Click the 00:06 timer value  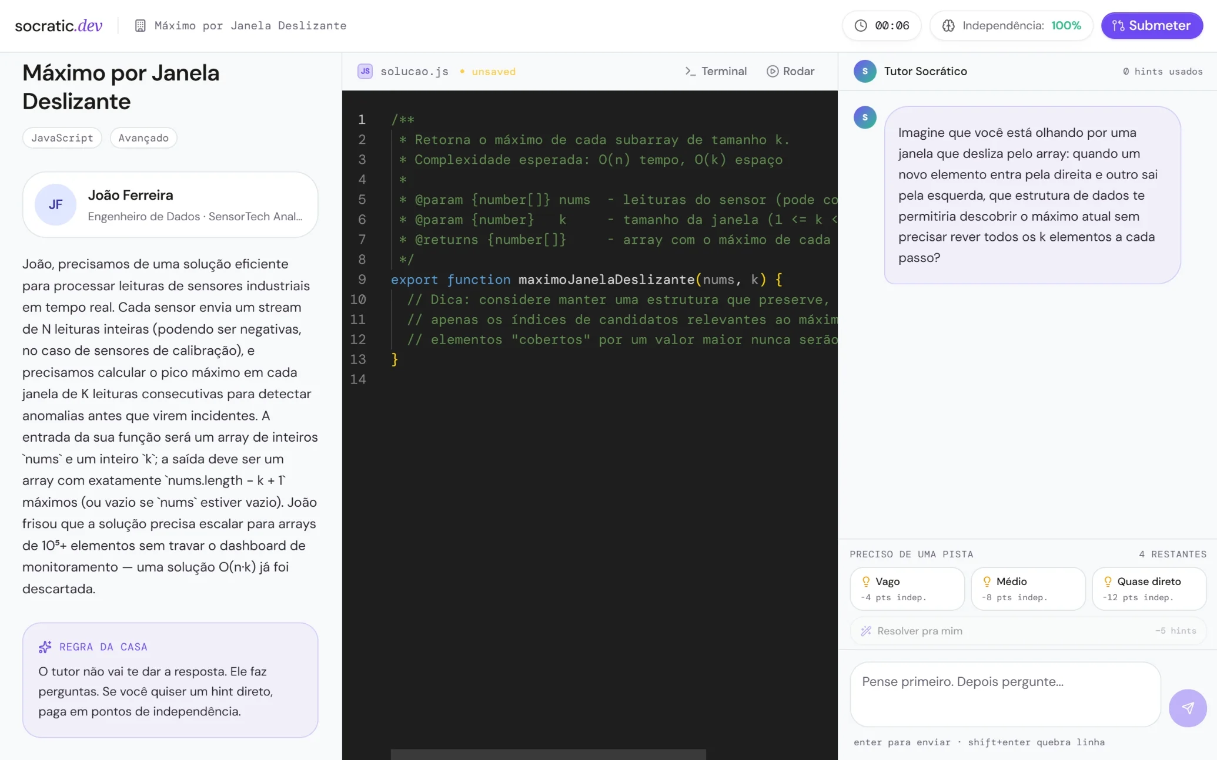tap(892, 25)
